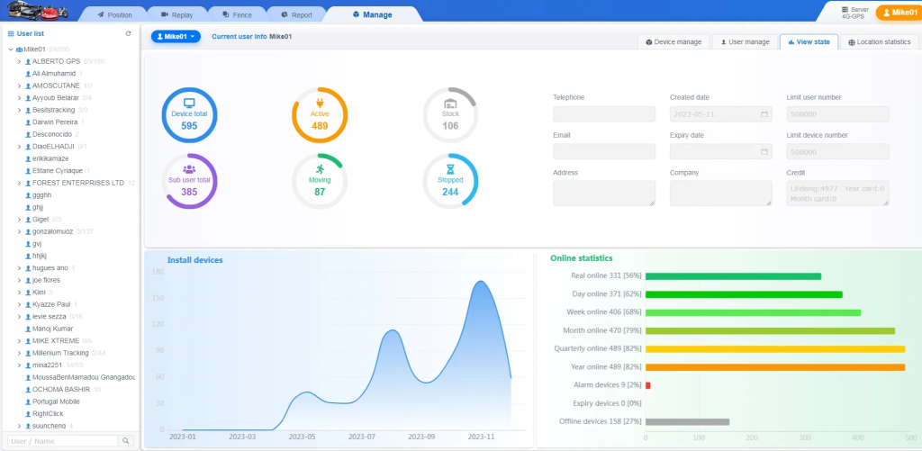922x451 pixels.
Task: Expand the ALBERTO GPS node
Action: (x=20, y=61)
